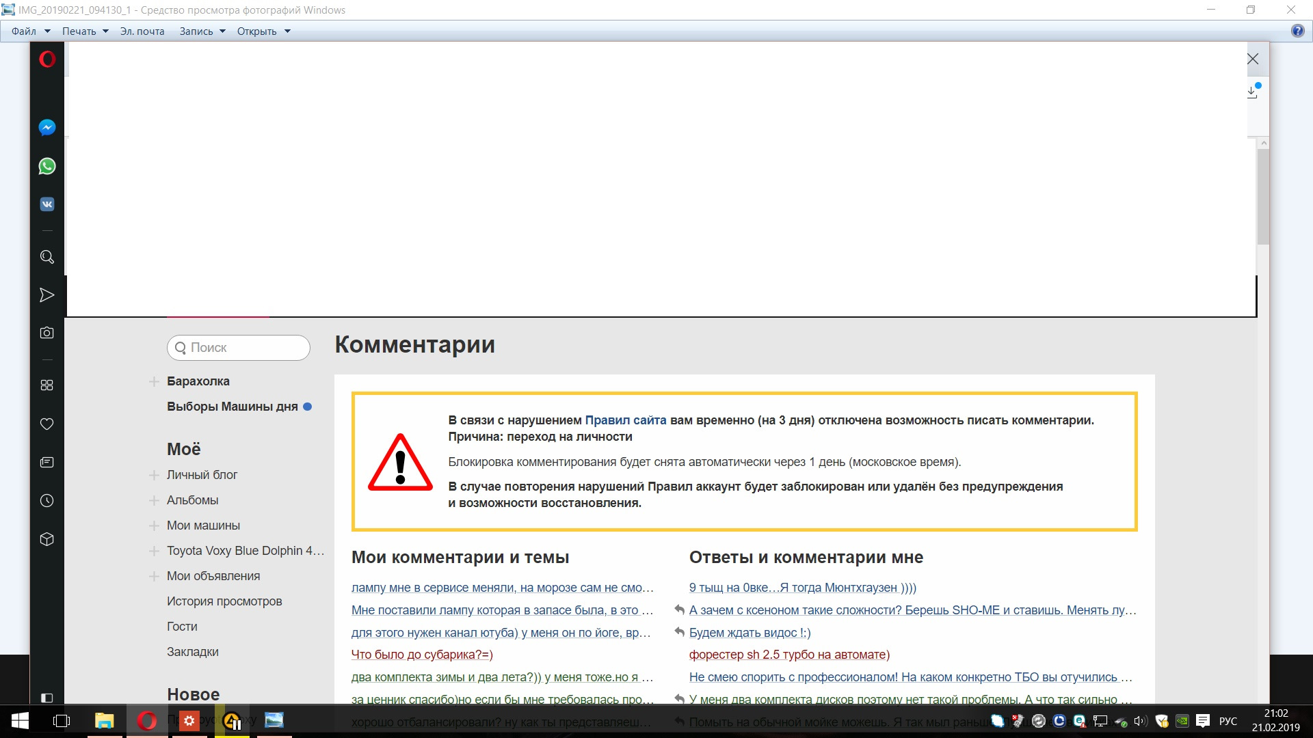Open My Flow send icon
Image resolution: width=1313 pixels, height=738 pixels.
click(x=47, y=295)
